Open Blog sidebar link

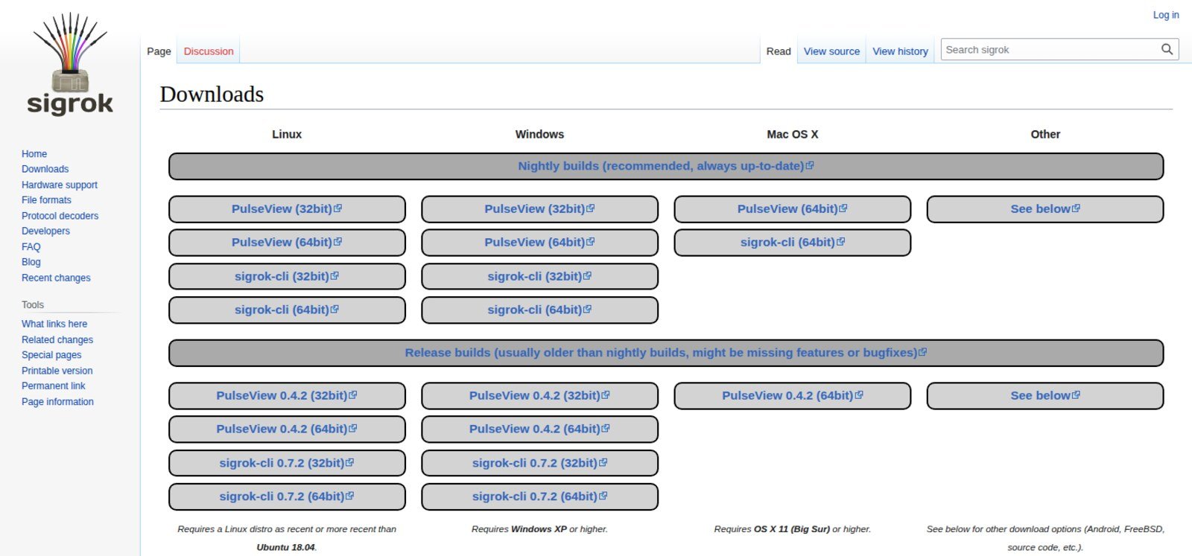pos(31,262)
